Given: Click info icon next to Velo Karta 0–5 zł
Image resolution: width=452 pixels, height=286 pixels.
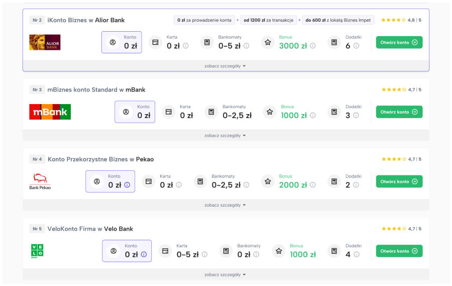Looking at the screenshot, I should pos(204,254).
